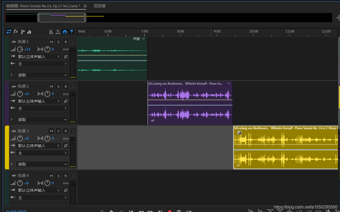Click the 轨道 3 volume knob
The height and width of the screenshot is (212, 340).
coord(20,138)
